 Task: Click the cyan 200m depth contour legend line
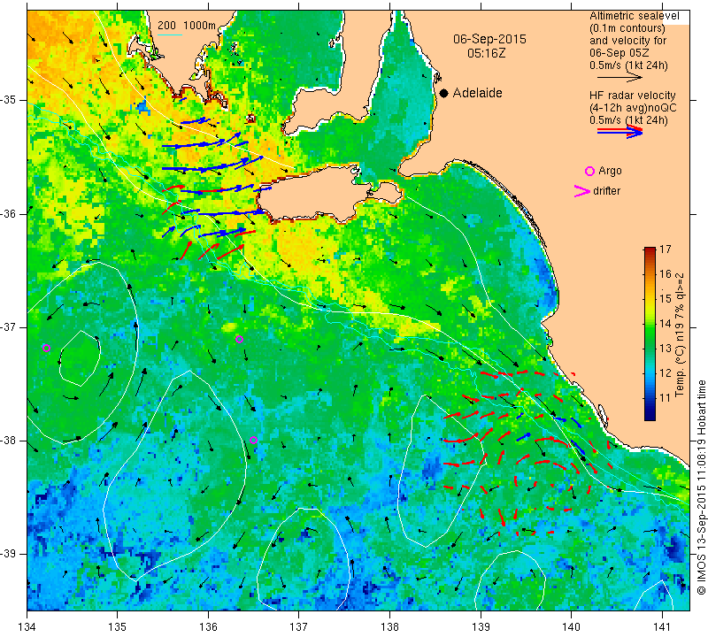[x=169, y=35]
